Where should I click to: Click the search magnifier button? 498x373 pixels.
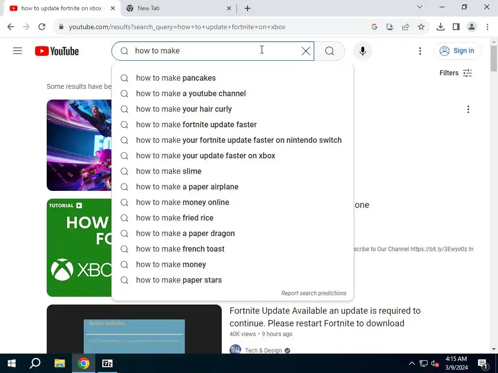click(x=329, y=51)
